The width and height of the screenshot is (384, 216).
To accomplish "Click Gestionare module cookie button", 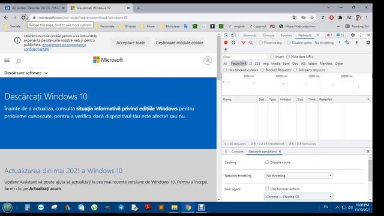I will point(179,43).
